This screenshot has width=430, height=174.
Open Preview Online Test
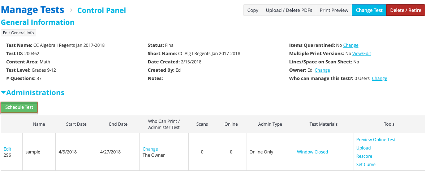click(x=376, y=139)
